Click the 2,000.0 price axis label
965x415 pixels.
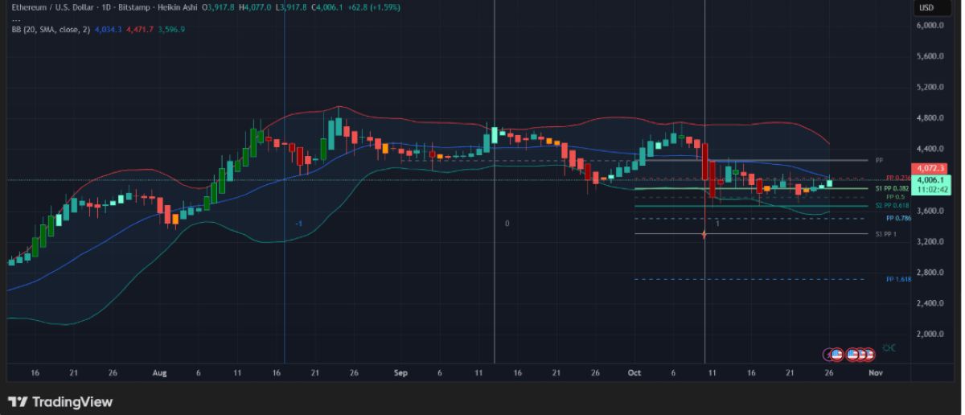pos(930,335)
